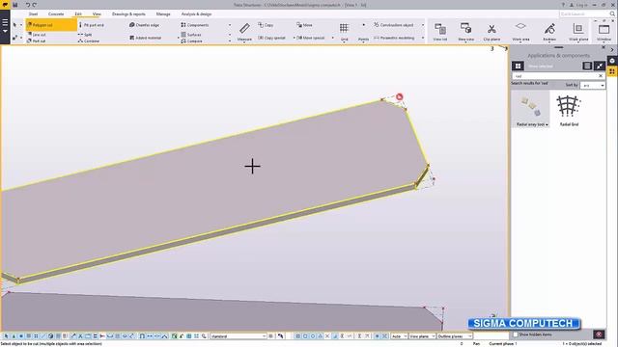The width and height of the screenshot is (618, 347).
Task: Open the Window options
Action: (604, 32)
